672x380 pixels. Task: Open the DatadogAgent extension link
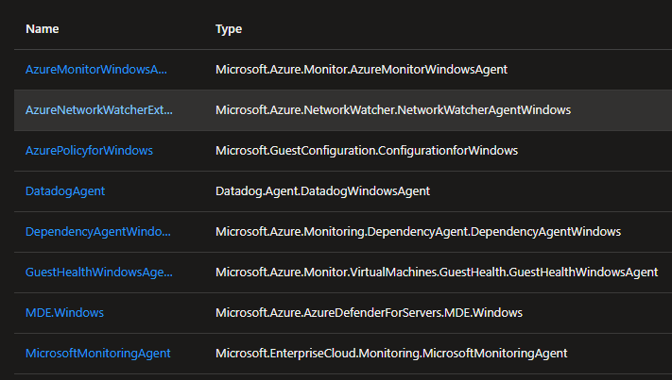65,191
